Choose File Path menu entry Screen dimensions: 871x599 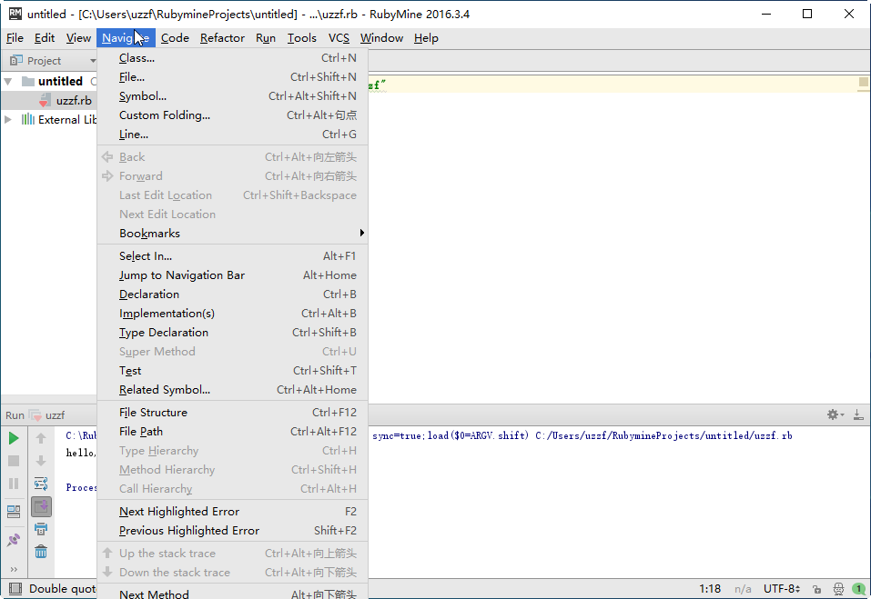click(x=232, y=432)
